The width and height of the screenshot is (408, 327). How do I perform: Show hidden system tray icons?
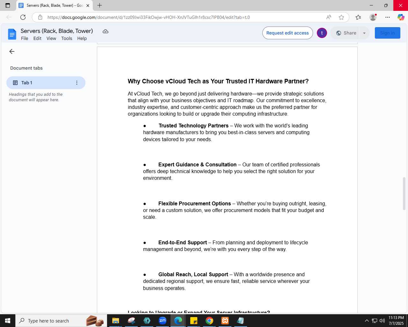tap(367, 321)
